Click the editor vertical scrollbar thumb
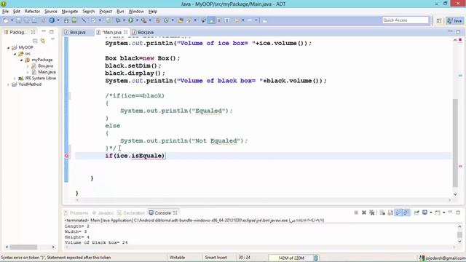This screenshot has width=466, height=262. (455, 143)
